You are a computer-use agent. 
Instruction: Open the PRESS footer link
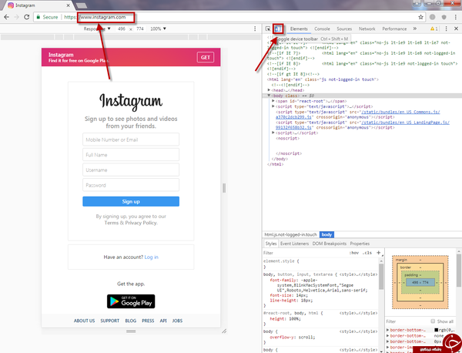point(148,321)
